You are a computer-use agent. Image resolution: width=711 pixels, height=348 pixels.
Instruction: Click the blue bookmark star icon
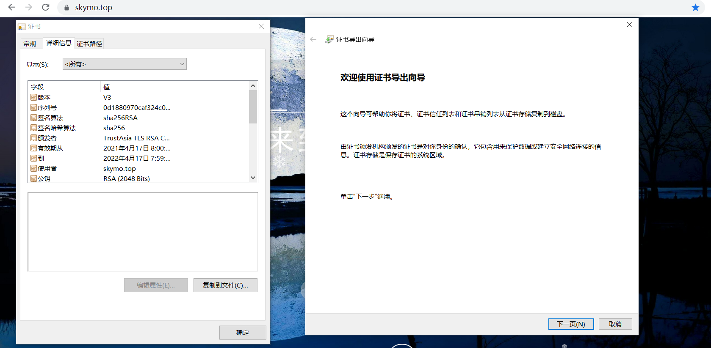695,8
